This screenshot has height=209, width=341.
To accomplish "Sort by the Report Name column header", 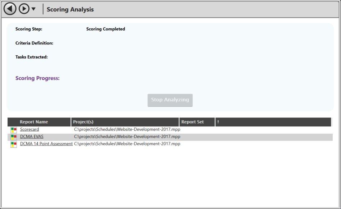I will point(34,122).
